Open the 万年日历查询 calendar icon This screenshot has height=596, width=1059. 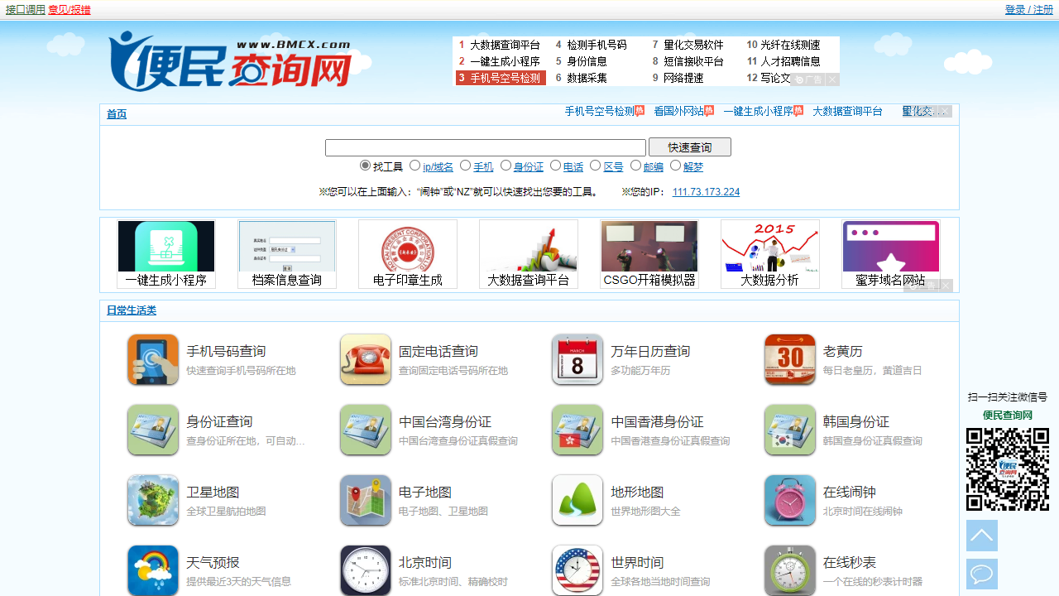tap(577, 359)
